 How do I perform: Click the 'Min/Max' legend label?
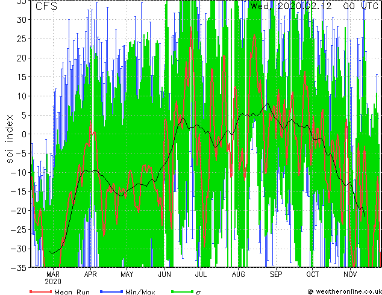pos(140,292)
